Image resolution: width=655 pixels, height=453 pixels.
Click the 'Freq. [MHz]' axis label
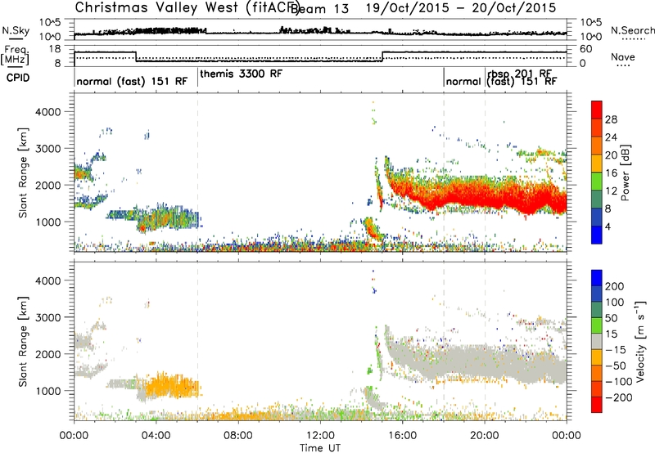[15, 56]
